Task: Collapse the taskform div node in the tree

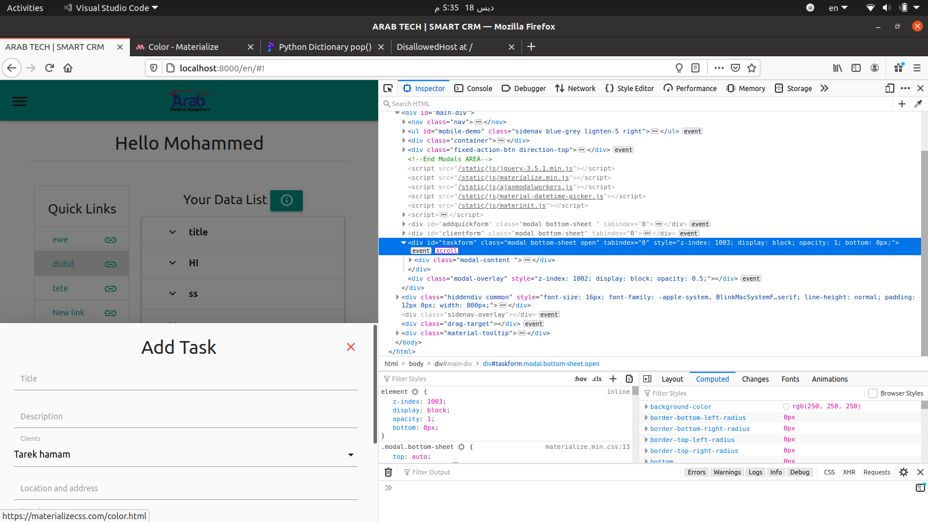Action: 404,243
